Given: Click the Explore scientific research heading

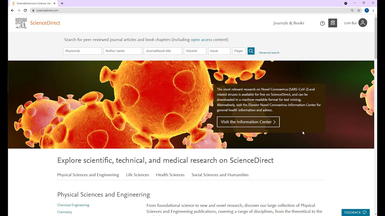Looking at the screenshot, I should (165, 160).
